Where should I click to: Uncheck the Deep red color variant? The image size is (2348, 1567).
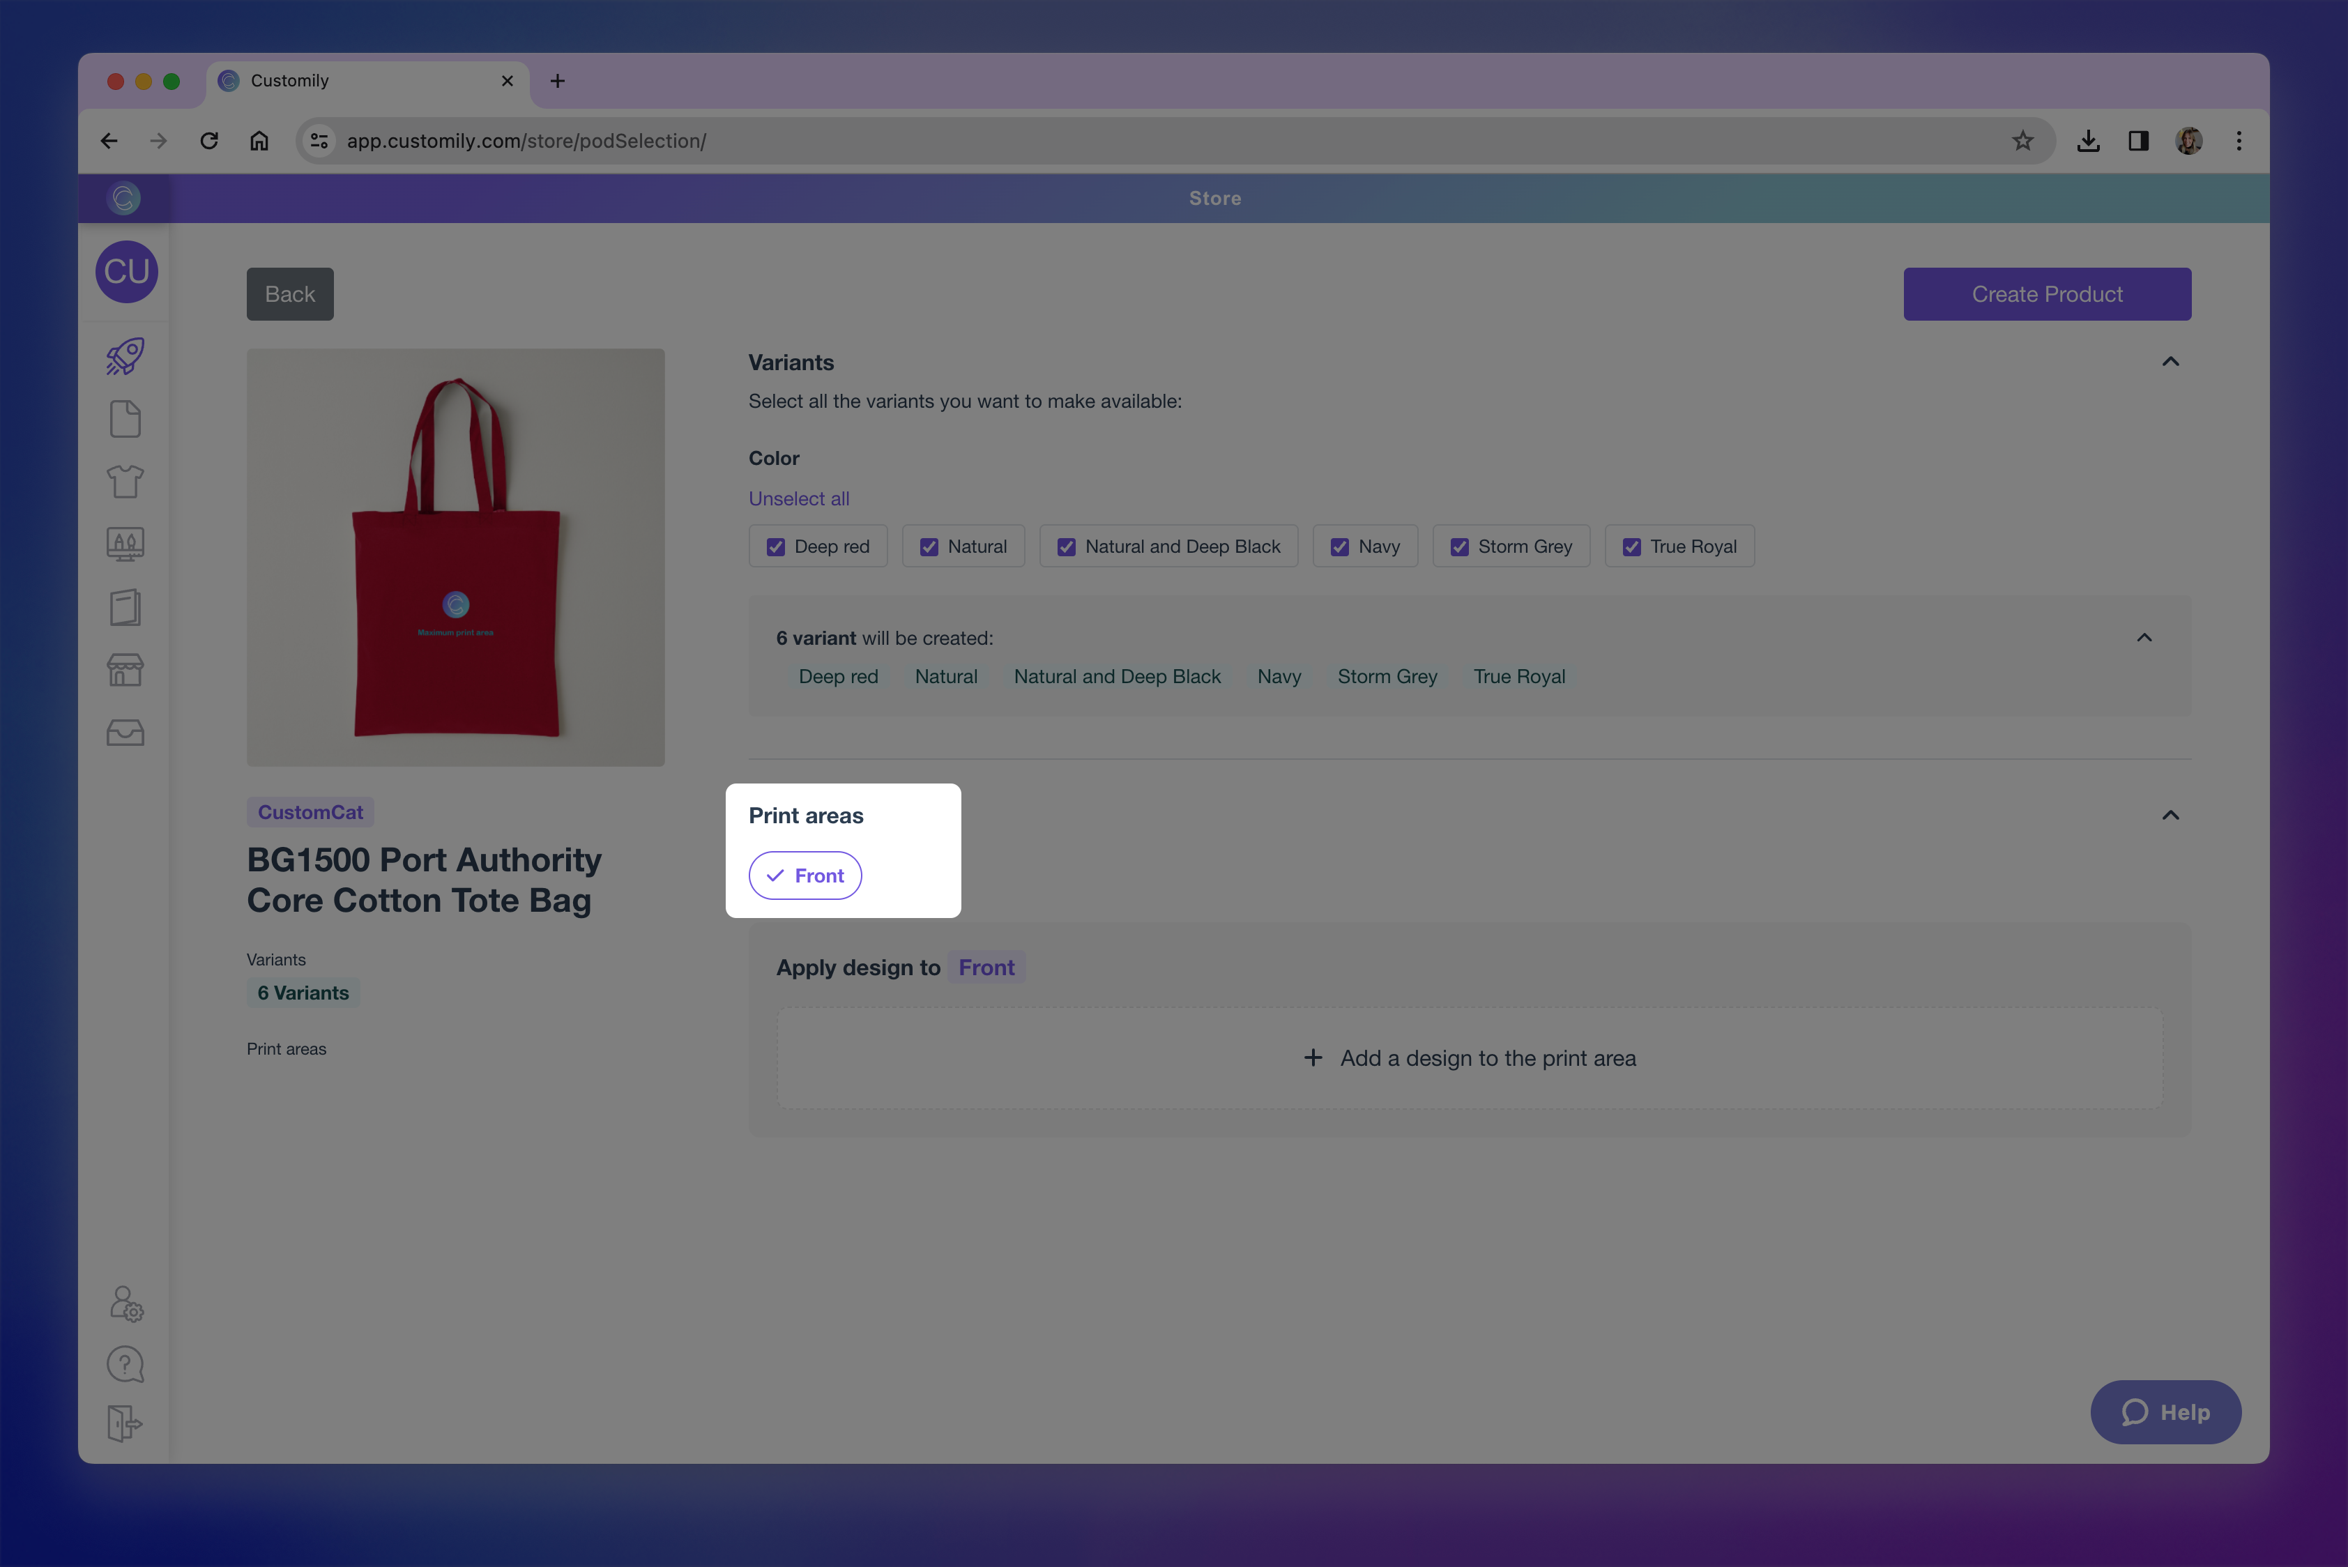(x=776, y=546)
